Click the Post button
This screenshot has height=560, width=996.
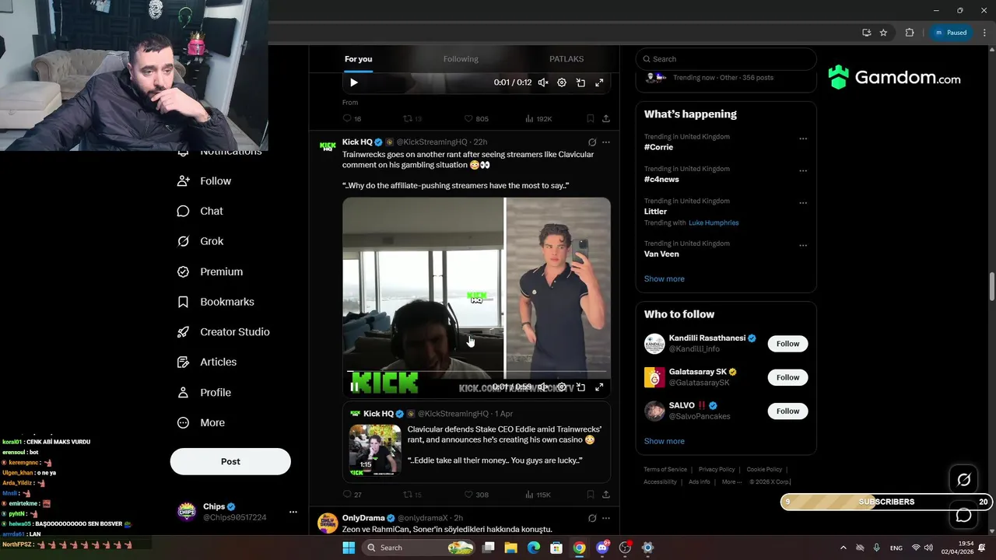tap(230, 461)
